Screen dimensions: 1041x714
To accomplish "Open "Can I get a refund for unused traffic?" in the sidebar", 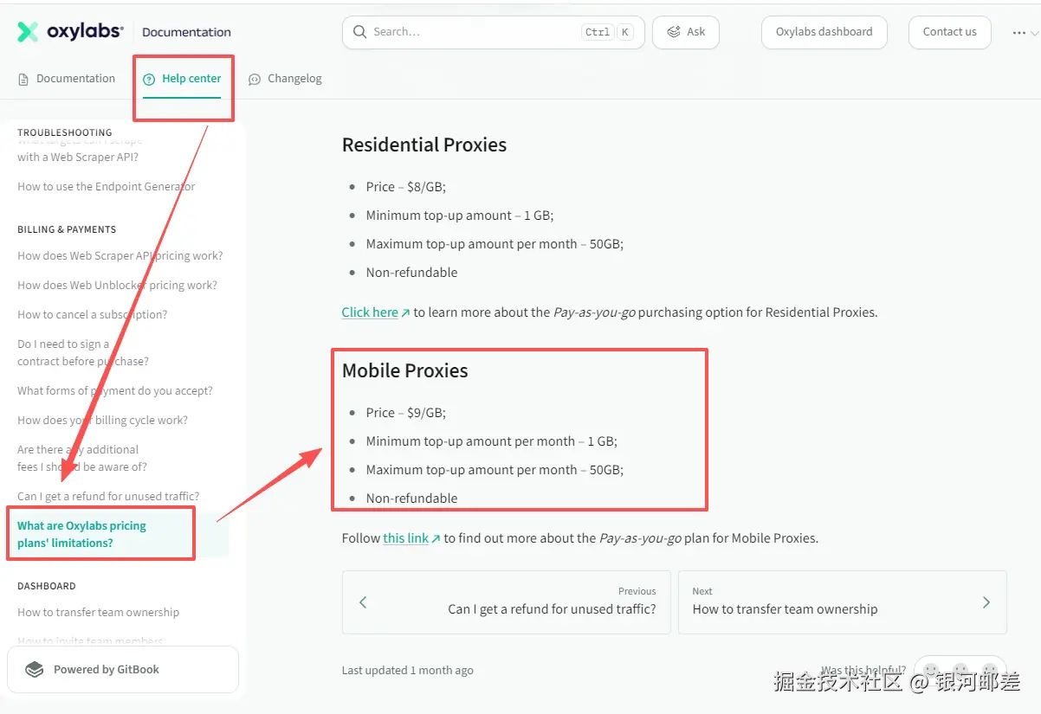I will point(108,497).
